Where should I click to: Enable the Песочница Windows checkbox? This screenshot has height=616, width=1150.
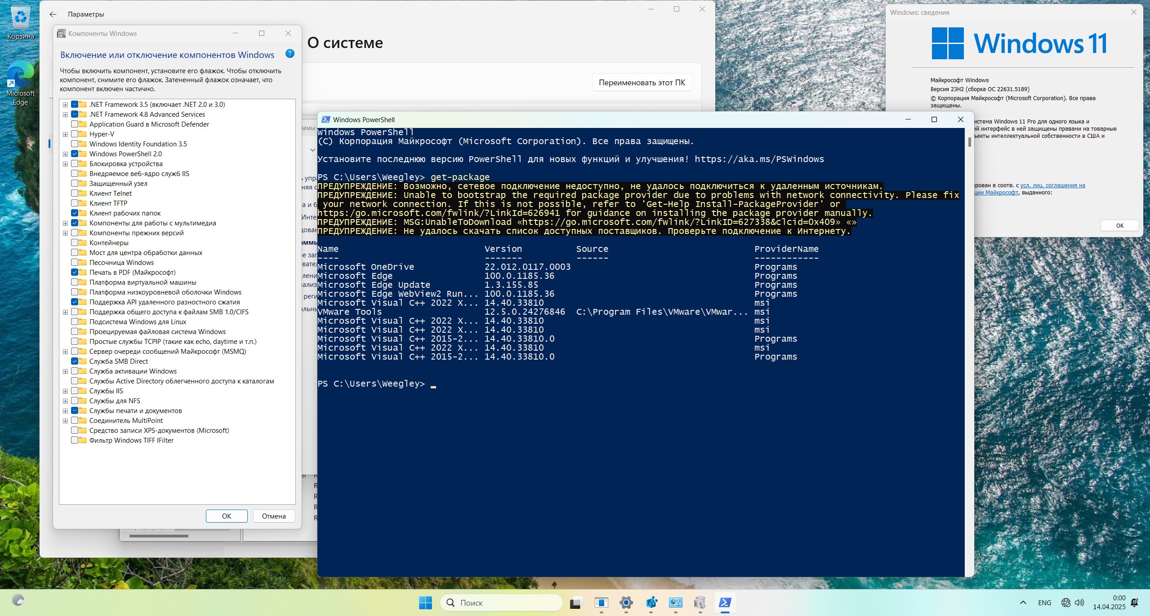point(76,262)
